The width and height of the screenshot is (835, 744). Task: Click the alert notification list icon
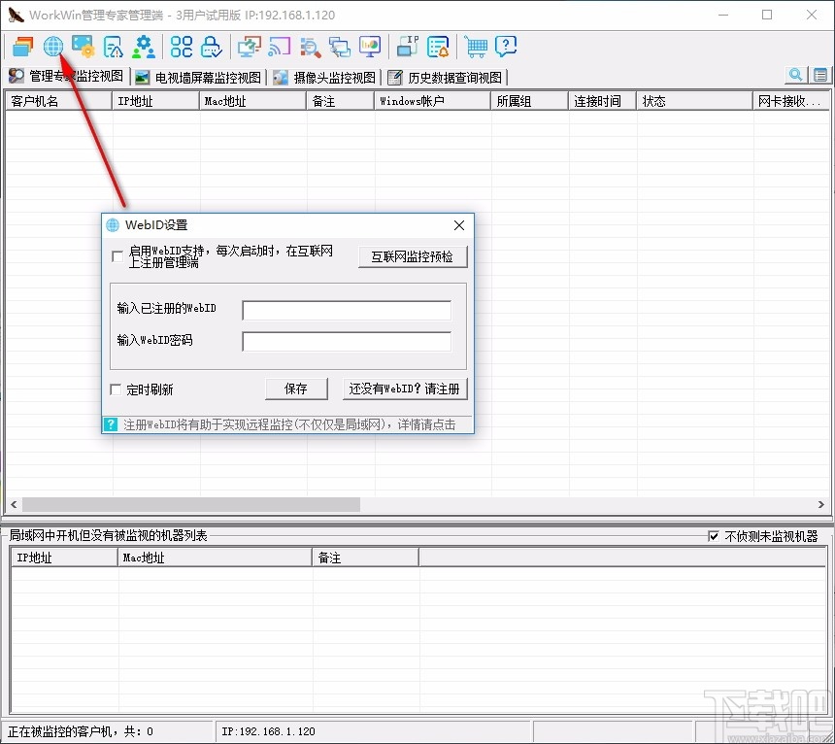pyautogui.click(x=437, y=46)
